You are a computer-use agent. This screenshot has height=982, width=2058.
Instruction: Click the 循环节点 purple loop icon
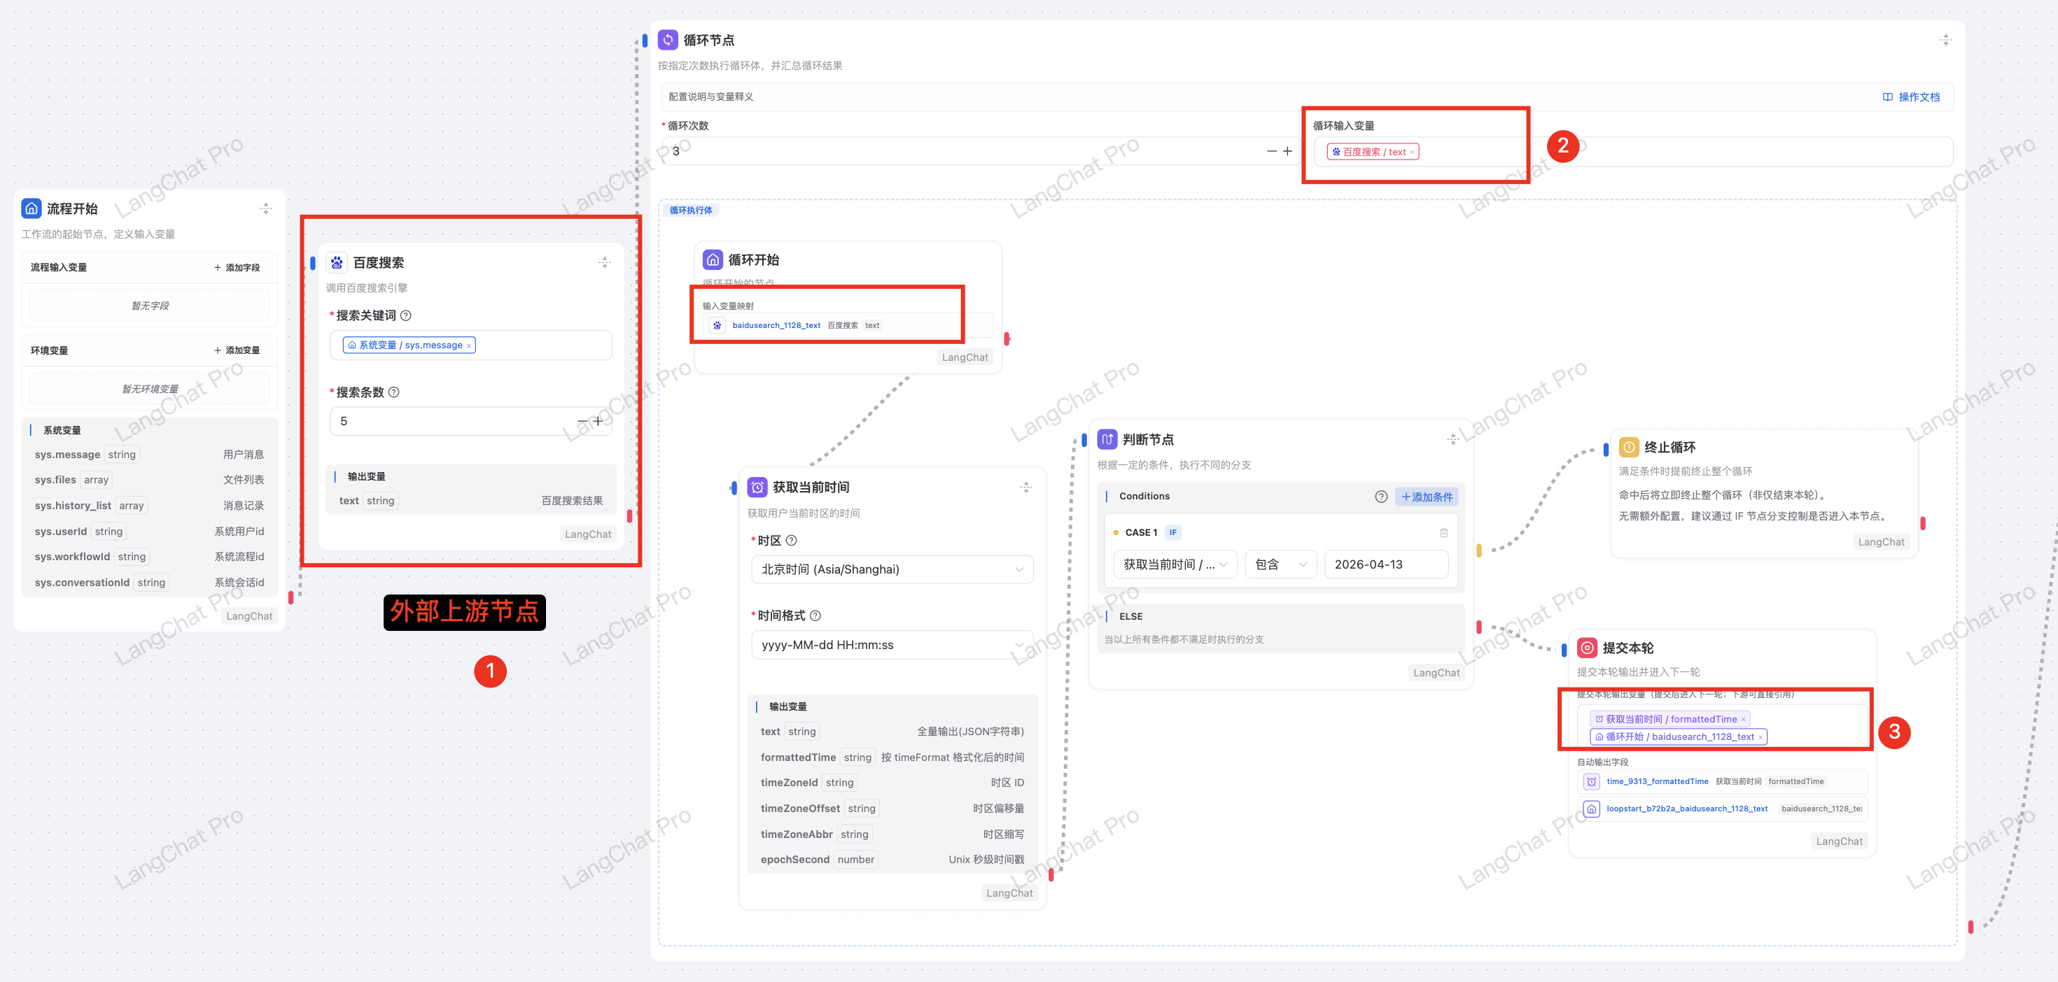pyautogui.click(x=667, y=39)
